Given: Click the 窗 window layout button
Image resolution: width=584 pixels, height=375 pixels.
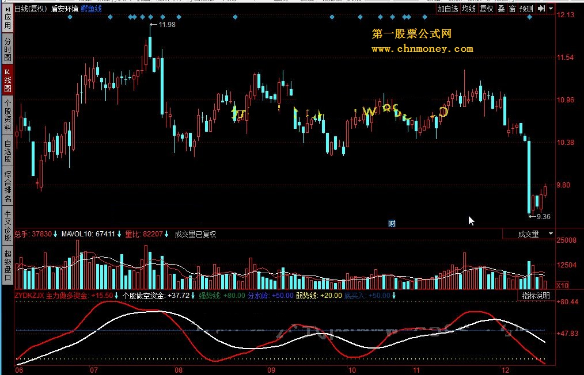Looking at the screenshot, I should 513,9.
